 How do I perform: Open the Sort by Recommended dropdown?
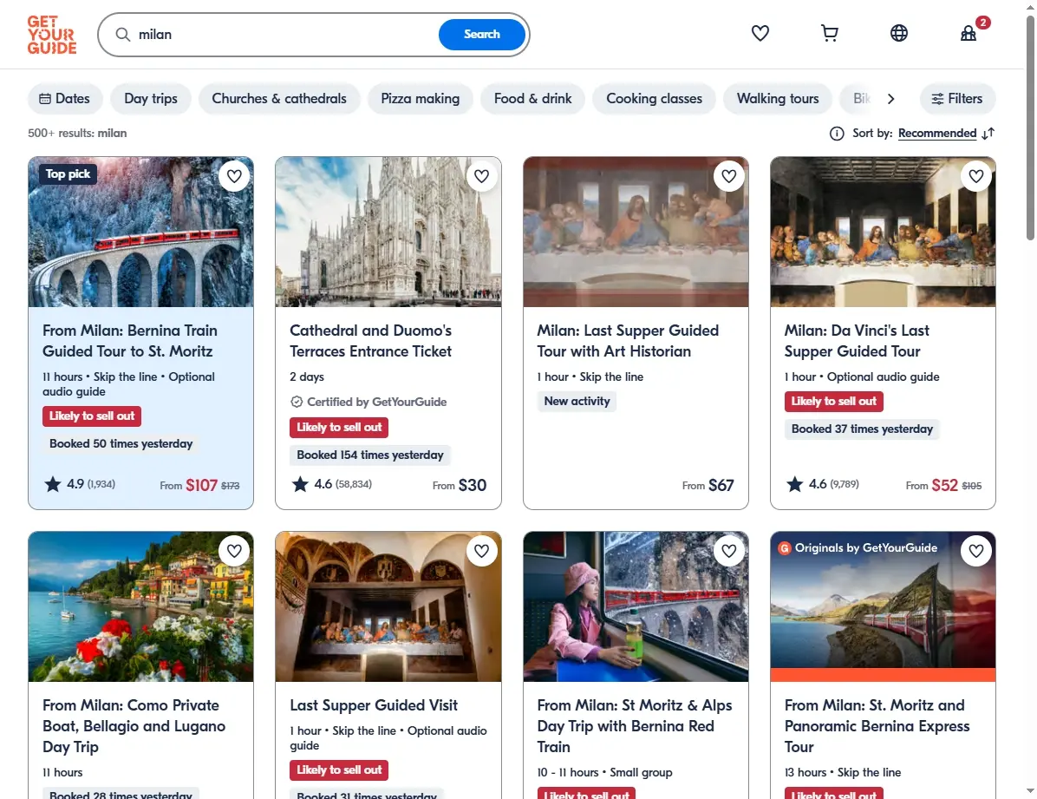point(937,134)
